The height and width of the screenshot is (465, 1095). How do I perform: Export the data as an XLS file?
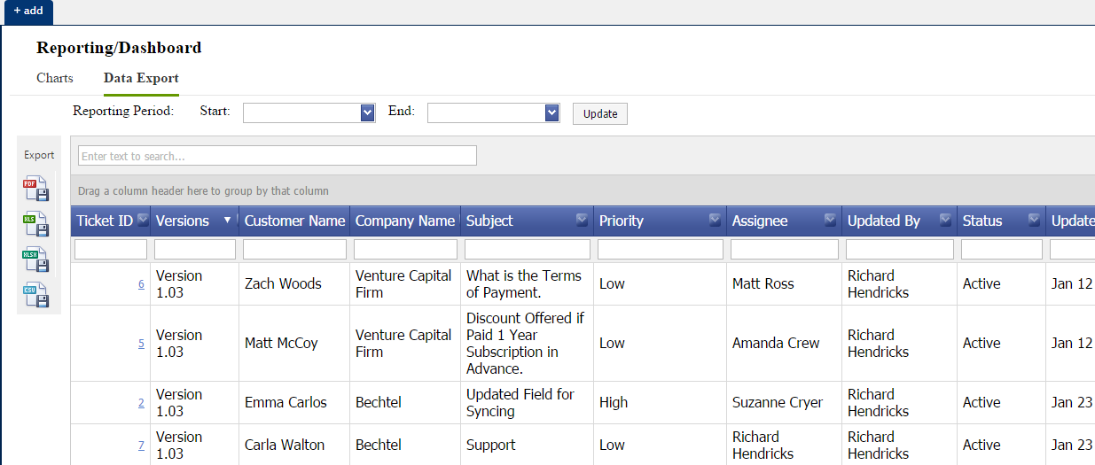coord(36,224)
